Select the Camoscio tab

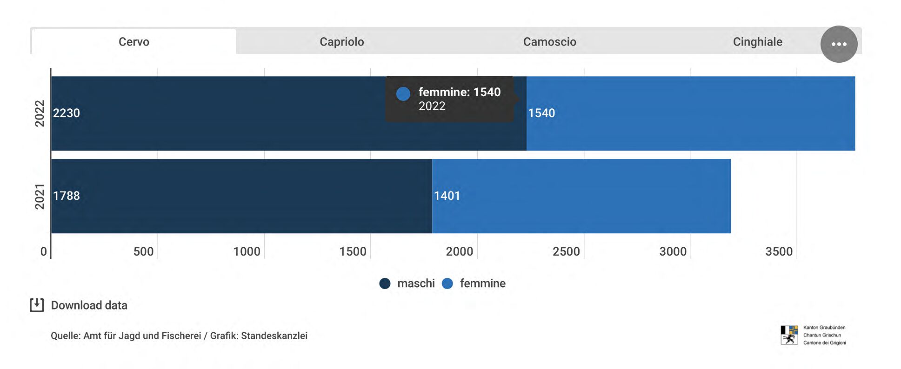tap(550, 41)
